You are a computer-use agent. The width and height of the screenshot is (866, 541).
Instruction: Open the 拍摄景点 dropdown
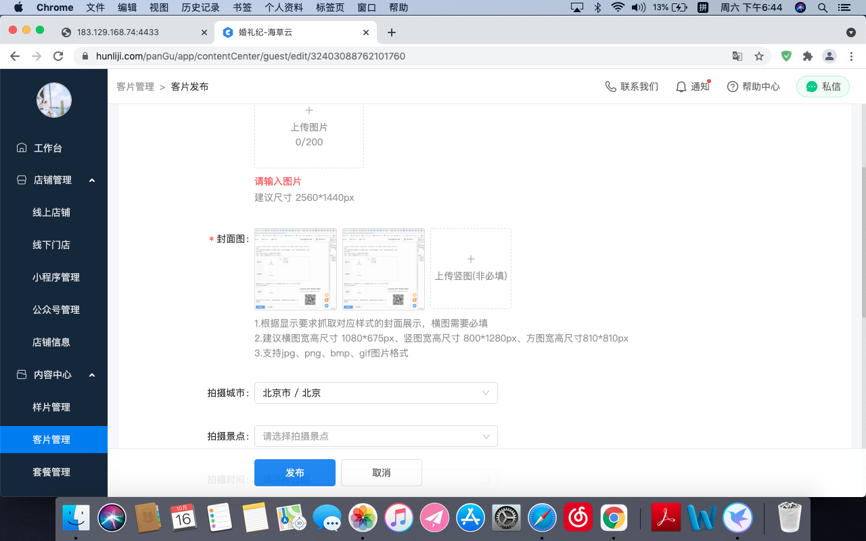(x=376, y=436)
